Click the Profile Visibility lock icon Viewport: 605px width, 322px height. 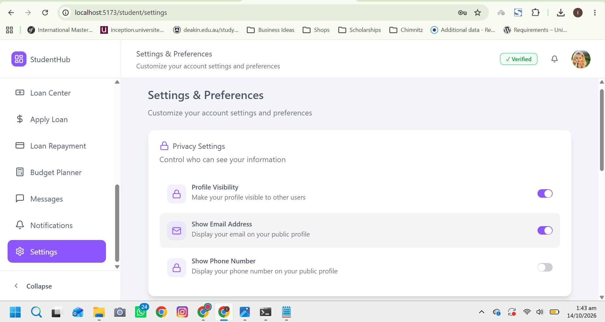point(177,194)
